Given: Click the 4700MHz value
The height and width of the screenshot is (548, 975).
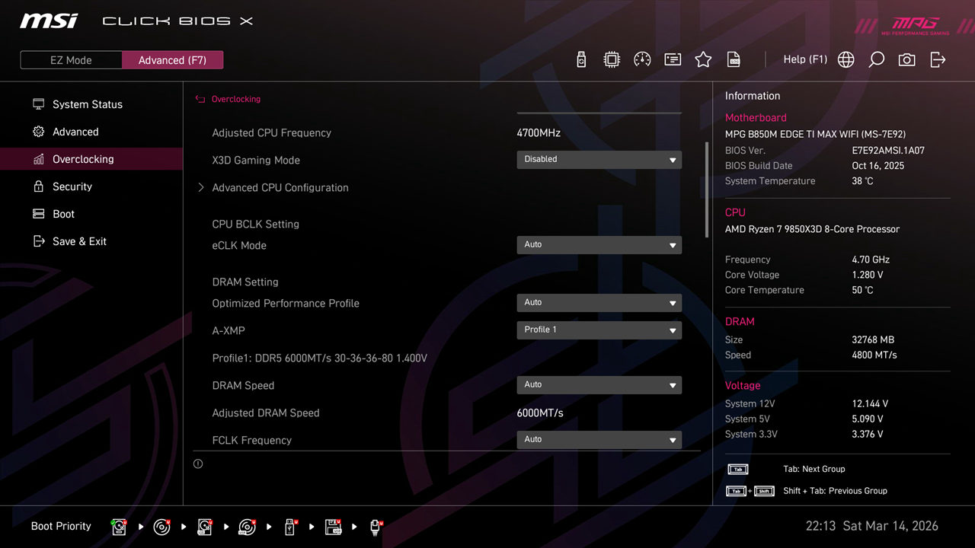Looking at the screenshot, I should pyautogui.click(x=539, y=132).
